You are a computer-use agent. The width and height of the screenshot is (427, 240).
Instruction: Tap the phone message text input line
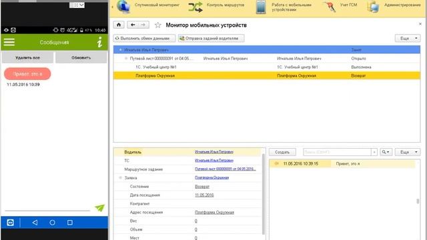click(47, 207)
